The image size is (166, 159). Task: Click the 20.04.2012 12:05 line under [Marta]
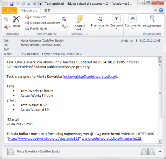pyautogui.click(x=19, y=124)
